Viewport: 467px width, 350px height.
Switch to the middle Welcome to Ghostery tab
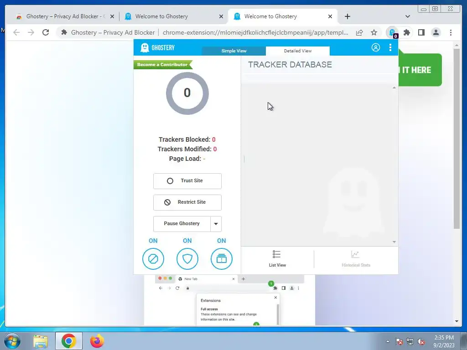pos(173,16)
